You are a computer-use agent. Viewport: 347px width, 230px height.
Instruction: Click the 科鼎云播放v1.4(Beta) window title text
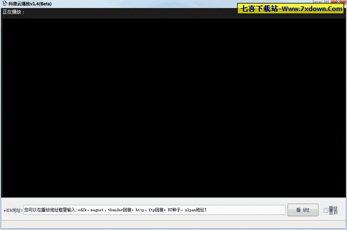[x=30, y=4]
